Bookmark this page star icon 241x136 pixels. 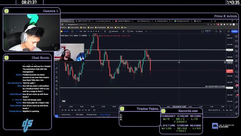214,25
